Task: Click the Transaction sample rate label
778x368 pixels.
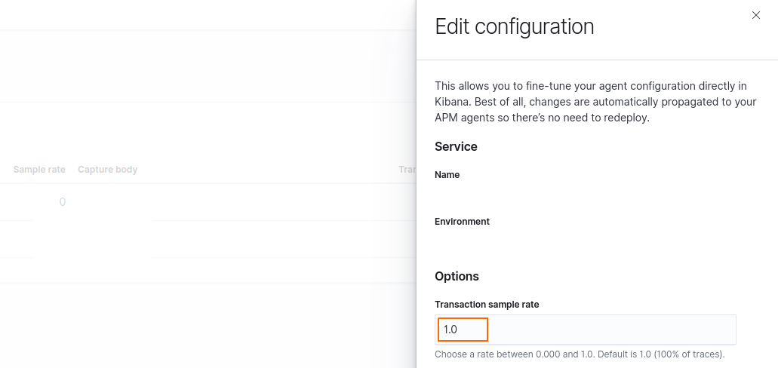Action: tap(487, 305)
